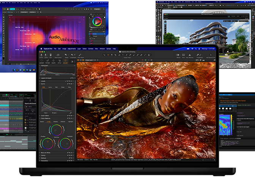The height and width of the screenshot is (177, 255).
Task: Click the Curve panel options menu icon
Action: coord(74,84)
